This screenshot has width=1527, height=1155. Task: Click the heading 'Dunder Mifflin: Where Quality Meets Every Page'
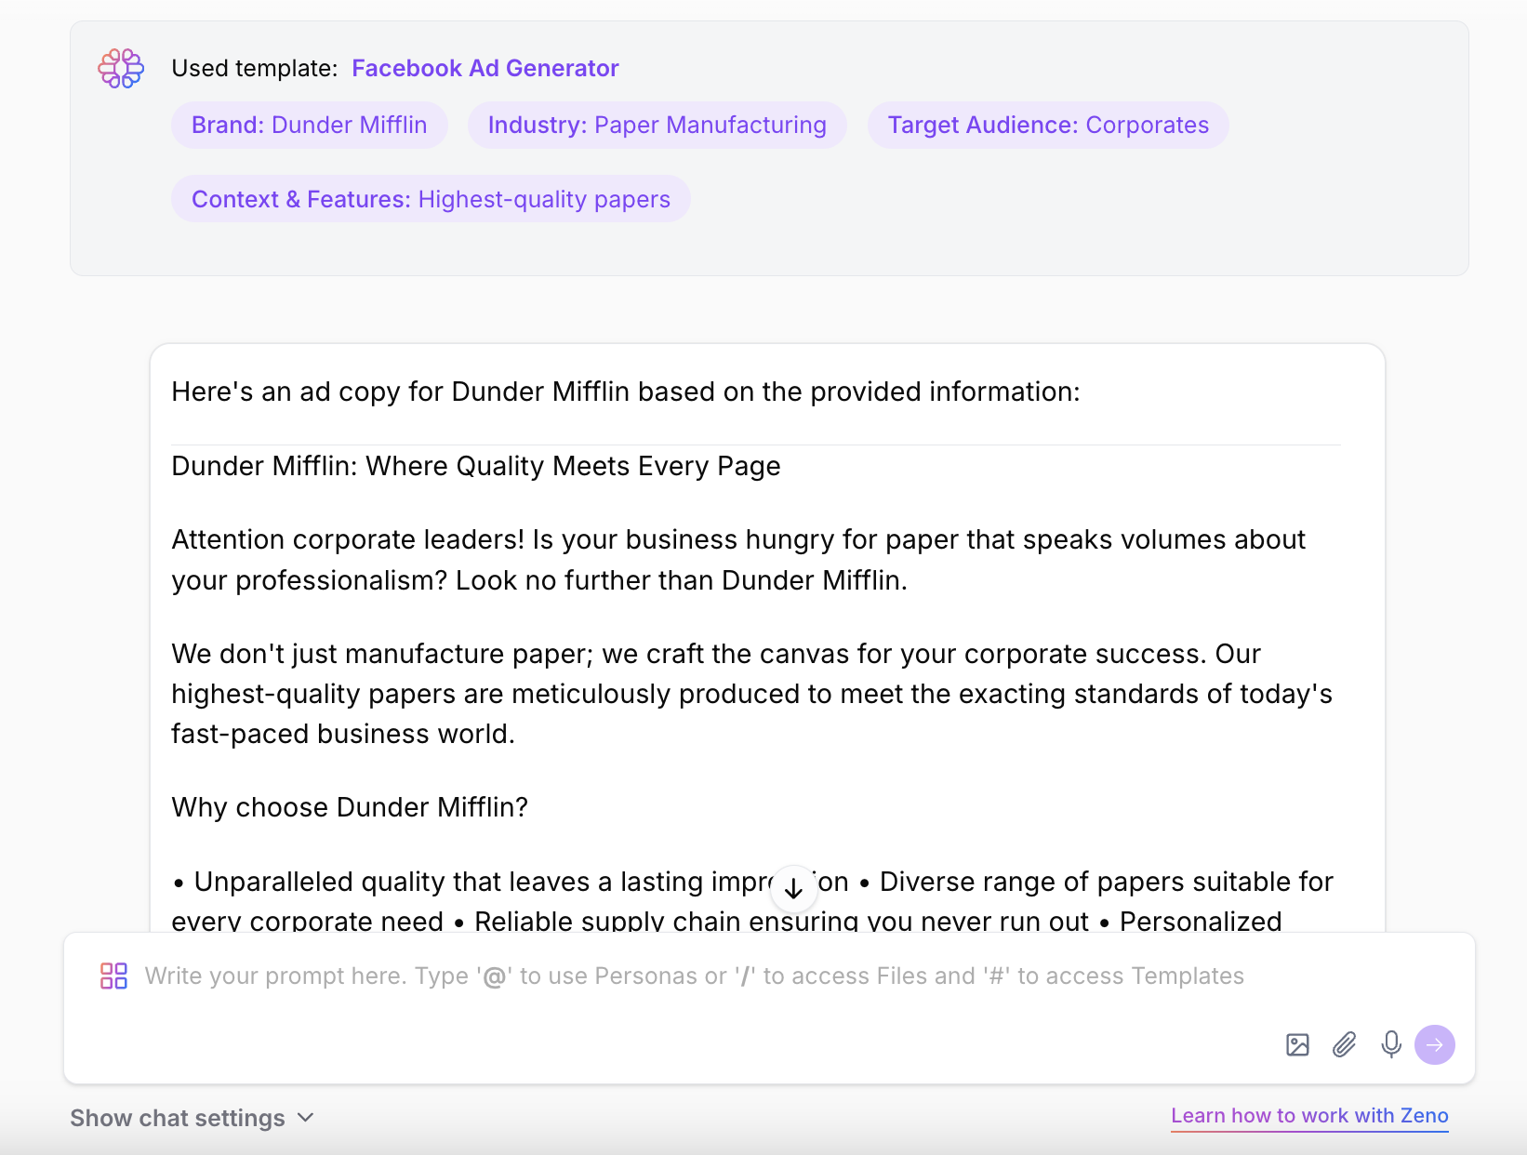tap(476, 466)
